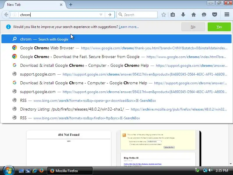This screenshot has width=233, height=175.
Task: Pick RSS opera+gx+download bing suggestion
Action: (116, 100)
